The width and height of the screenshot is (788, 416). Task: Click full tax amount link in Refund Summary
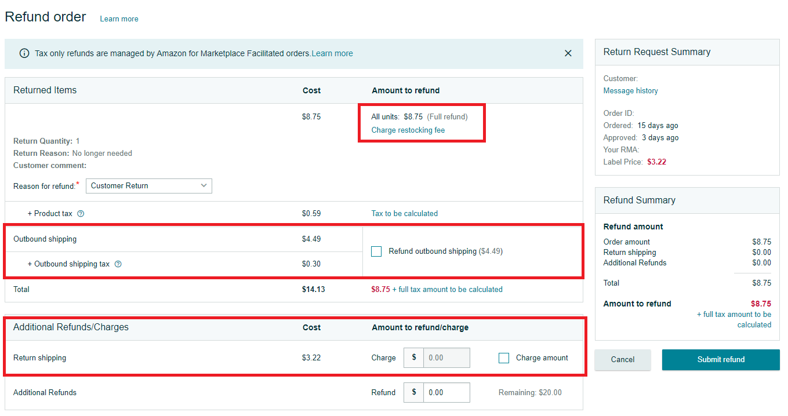(734, 320)
